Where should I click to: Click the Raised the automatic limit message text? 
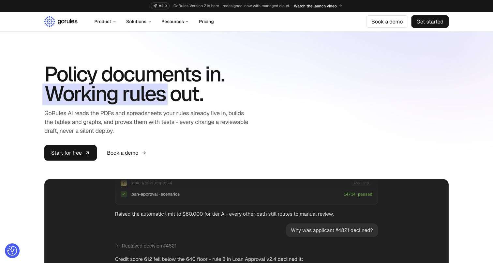[224, 214]
